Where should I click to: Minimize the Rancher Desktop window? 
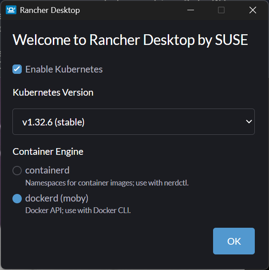click(x=190, y=10)
